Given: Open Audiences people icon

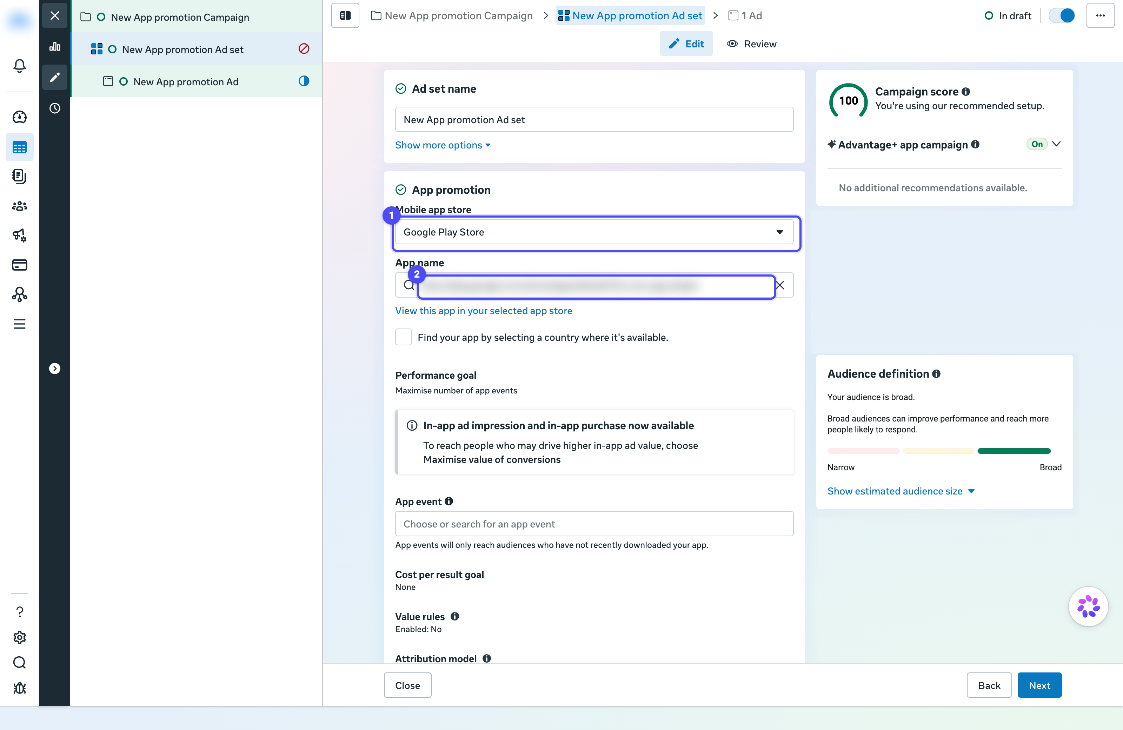Looking at the screenshot, I should click(x=19, y=206).
